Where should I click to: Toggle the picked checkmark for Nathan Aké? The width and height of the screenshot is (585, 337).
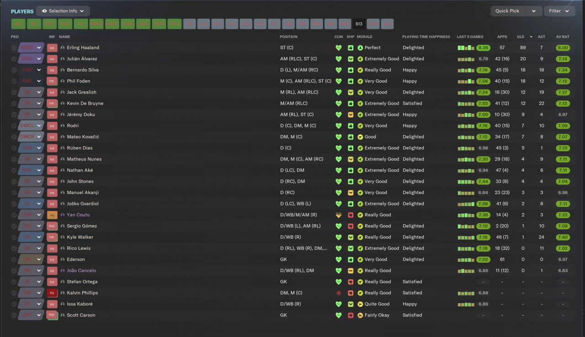click(14, 170)
